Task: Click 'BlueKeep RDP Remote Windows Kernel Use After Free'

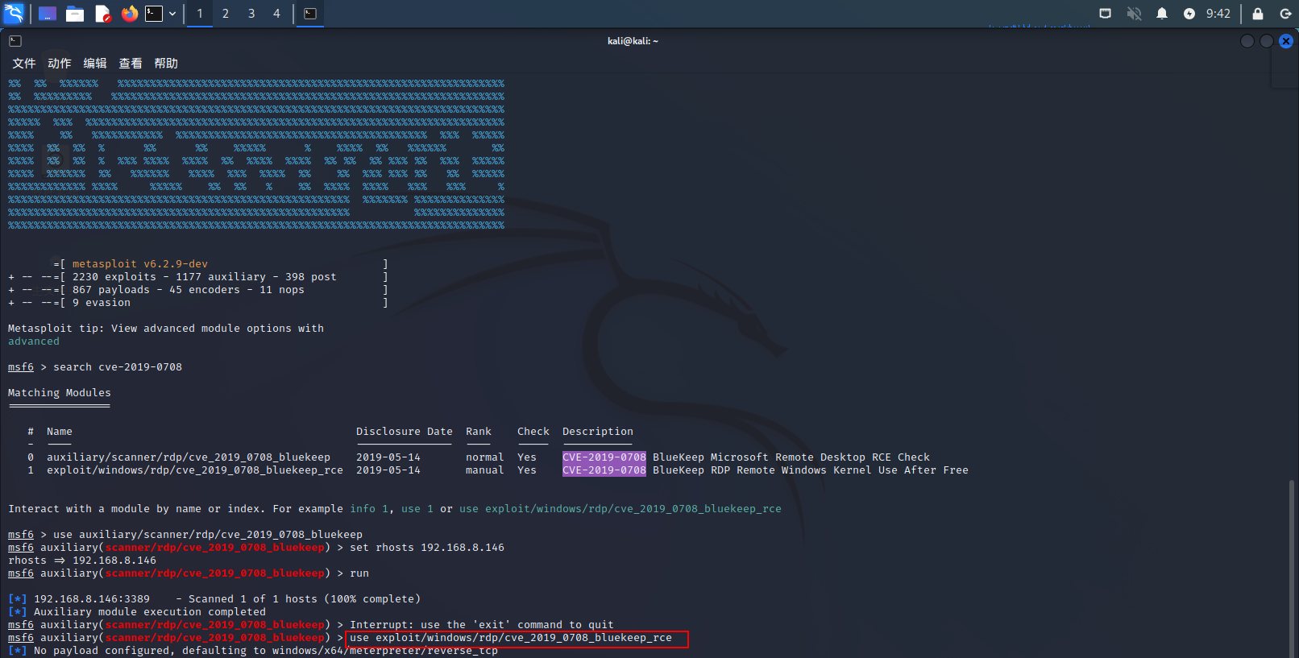Action: tap(811, 470)
